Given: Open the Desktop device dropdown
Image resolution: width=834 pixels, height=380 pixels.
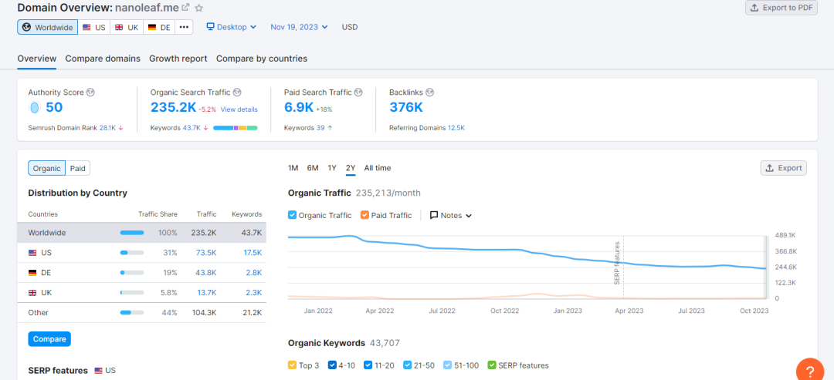Looking at the screenshot, I should tap(232, 27).
